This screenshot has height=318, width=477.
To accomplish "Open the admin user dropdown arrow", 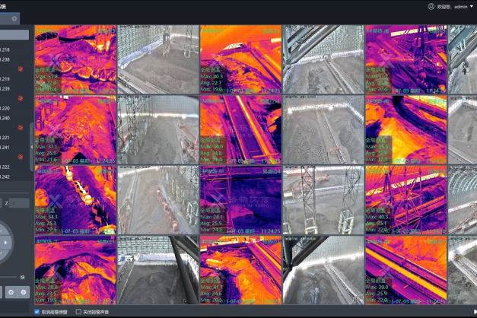I will tap(471, 6).
